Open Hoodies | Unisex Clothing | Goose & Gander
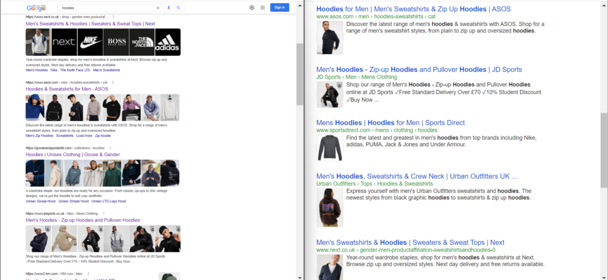Viewport: 608px width, 280px height. click(x=72, y=154)
